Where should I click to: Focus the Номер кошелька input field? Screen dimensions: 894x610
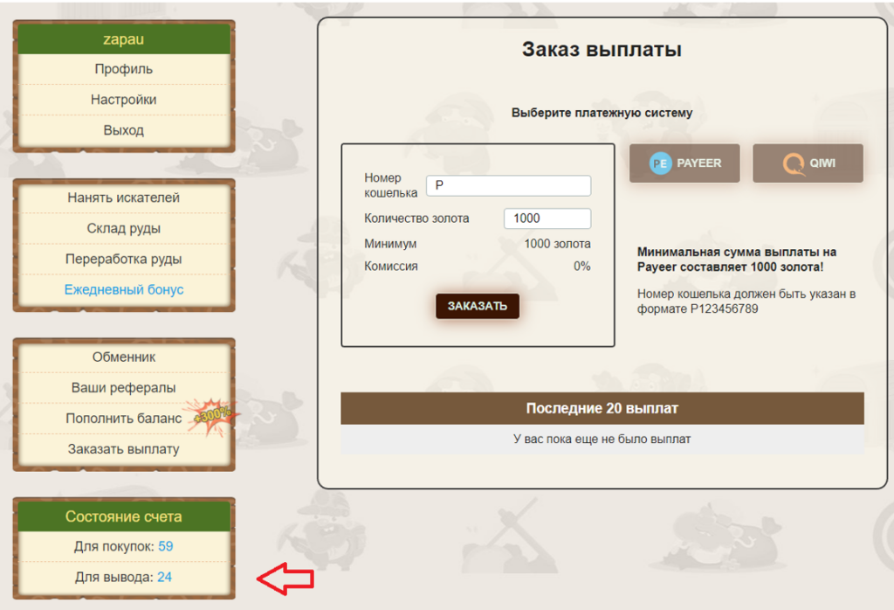click(x=509, y=185)
